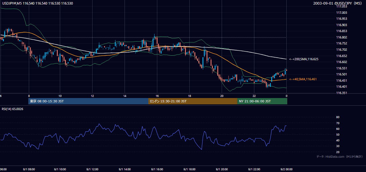Screen dimensions: 366x172
Task: Click RSI scale value 30
Action: pyautogui.click(x=338, y=146)
